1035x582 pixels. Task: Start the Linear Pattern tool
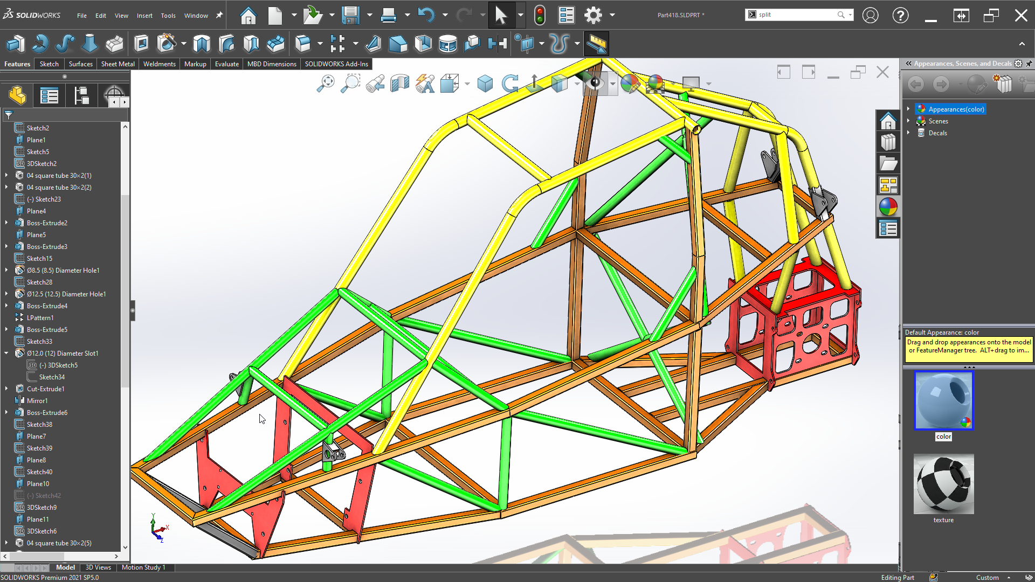click(x=337, y=44)
